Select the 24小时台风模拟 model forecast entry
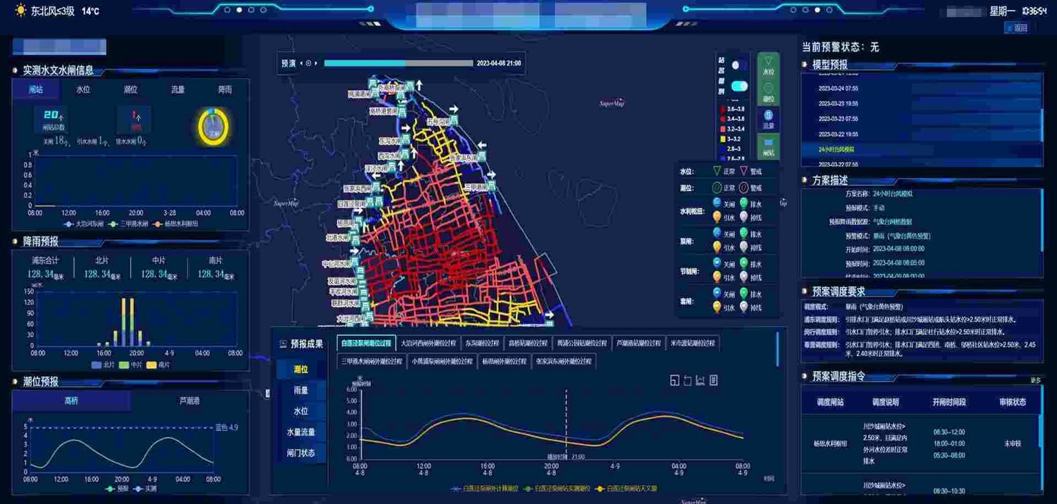The image size is (1057, 504). click(836, 150)
